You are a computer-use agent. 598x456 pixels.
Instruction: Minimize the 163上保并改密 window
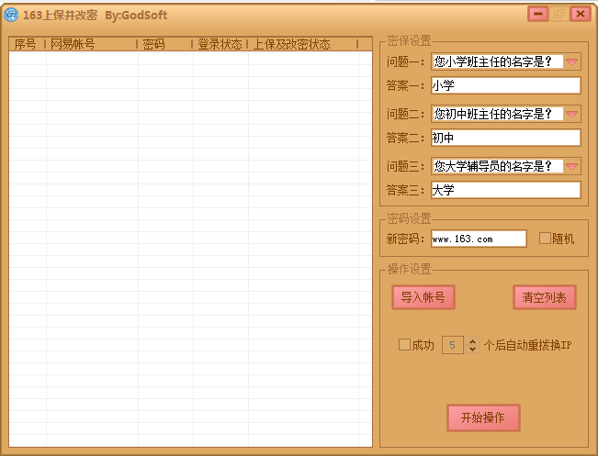[x=538, y=14]
